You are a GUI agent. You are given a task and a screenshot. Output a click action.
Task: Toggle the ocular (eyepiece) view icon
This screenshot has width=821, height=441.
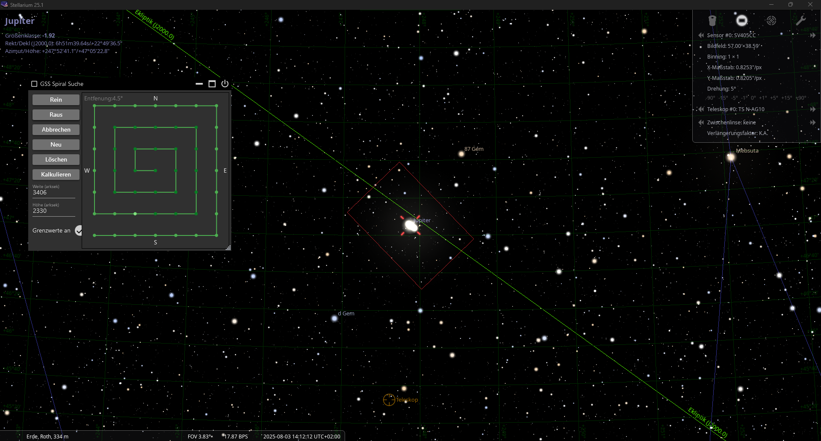click(x=712, y=21)
